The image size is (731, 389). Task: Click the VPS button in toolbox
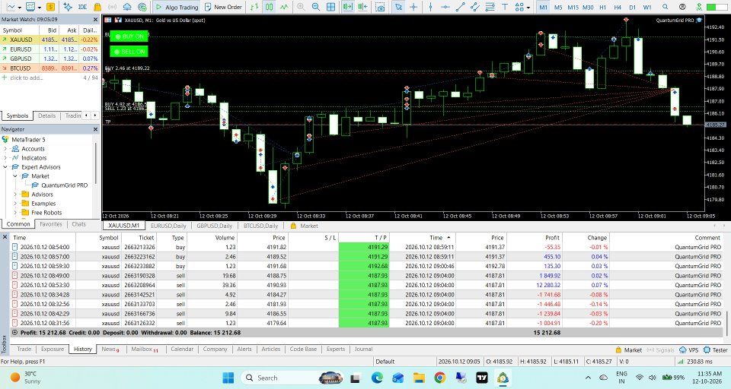[689, 350]
